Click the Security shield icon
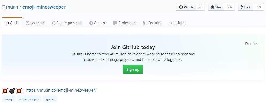The width and height of the screenshot is (266, 105). tap(145, 23)
